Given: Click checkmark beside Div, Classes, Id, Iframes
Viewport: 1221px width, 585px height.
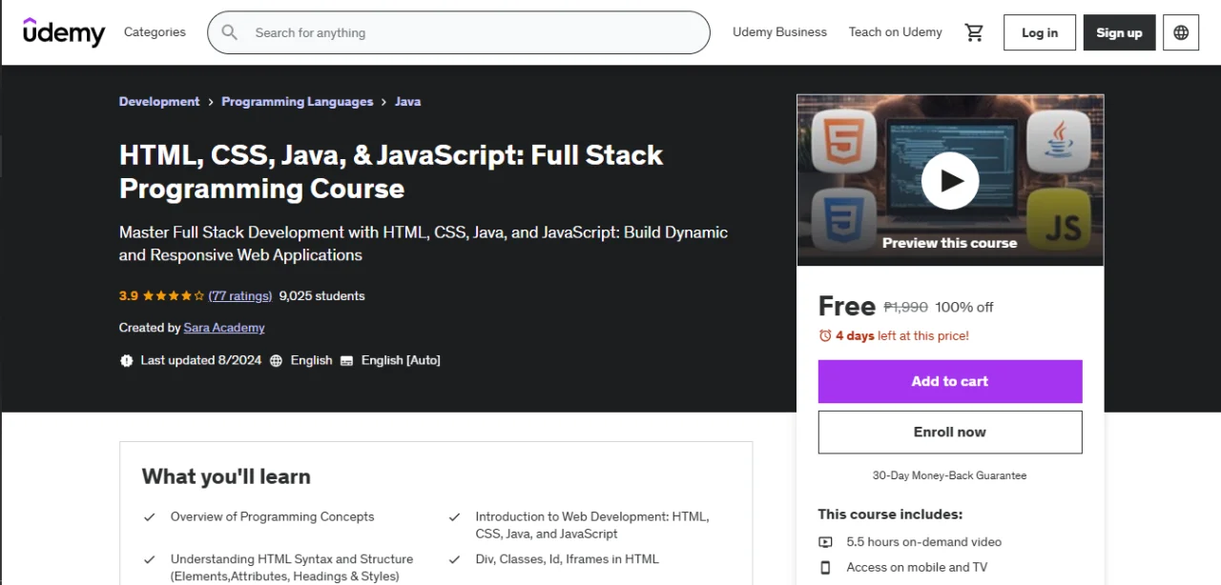Looking at the screenshot, I should click(x=455, y=560).
